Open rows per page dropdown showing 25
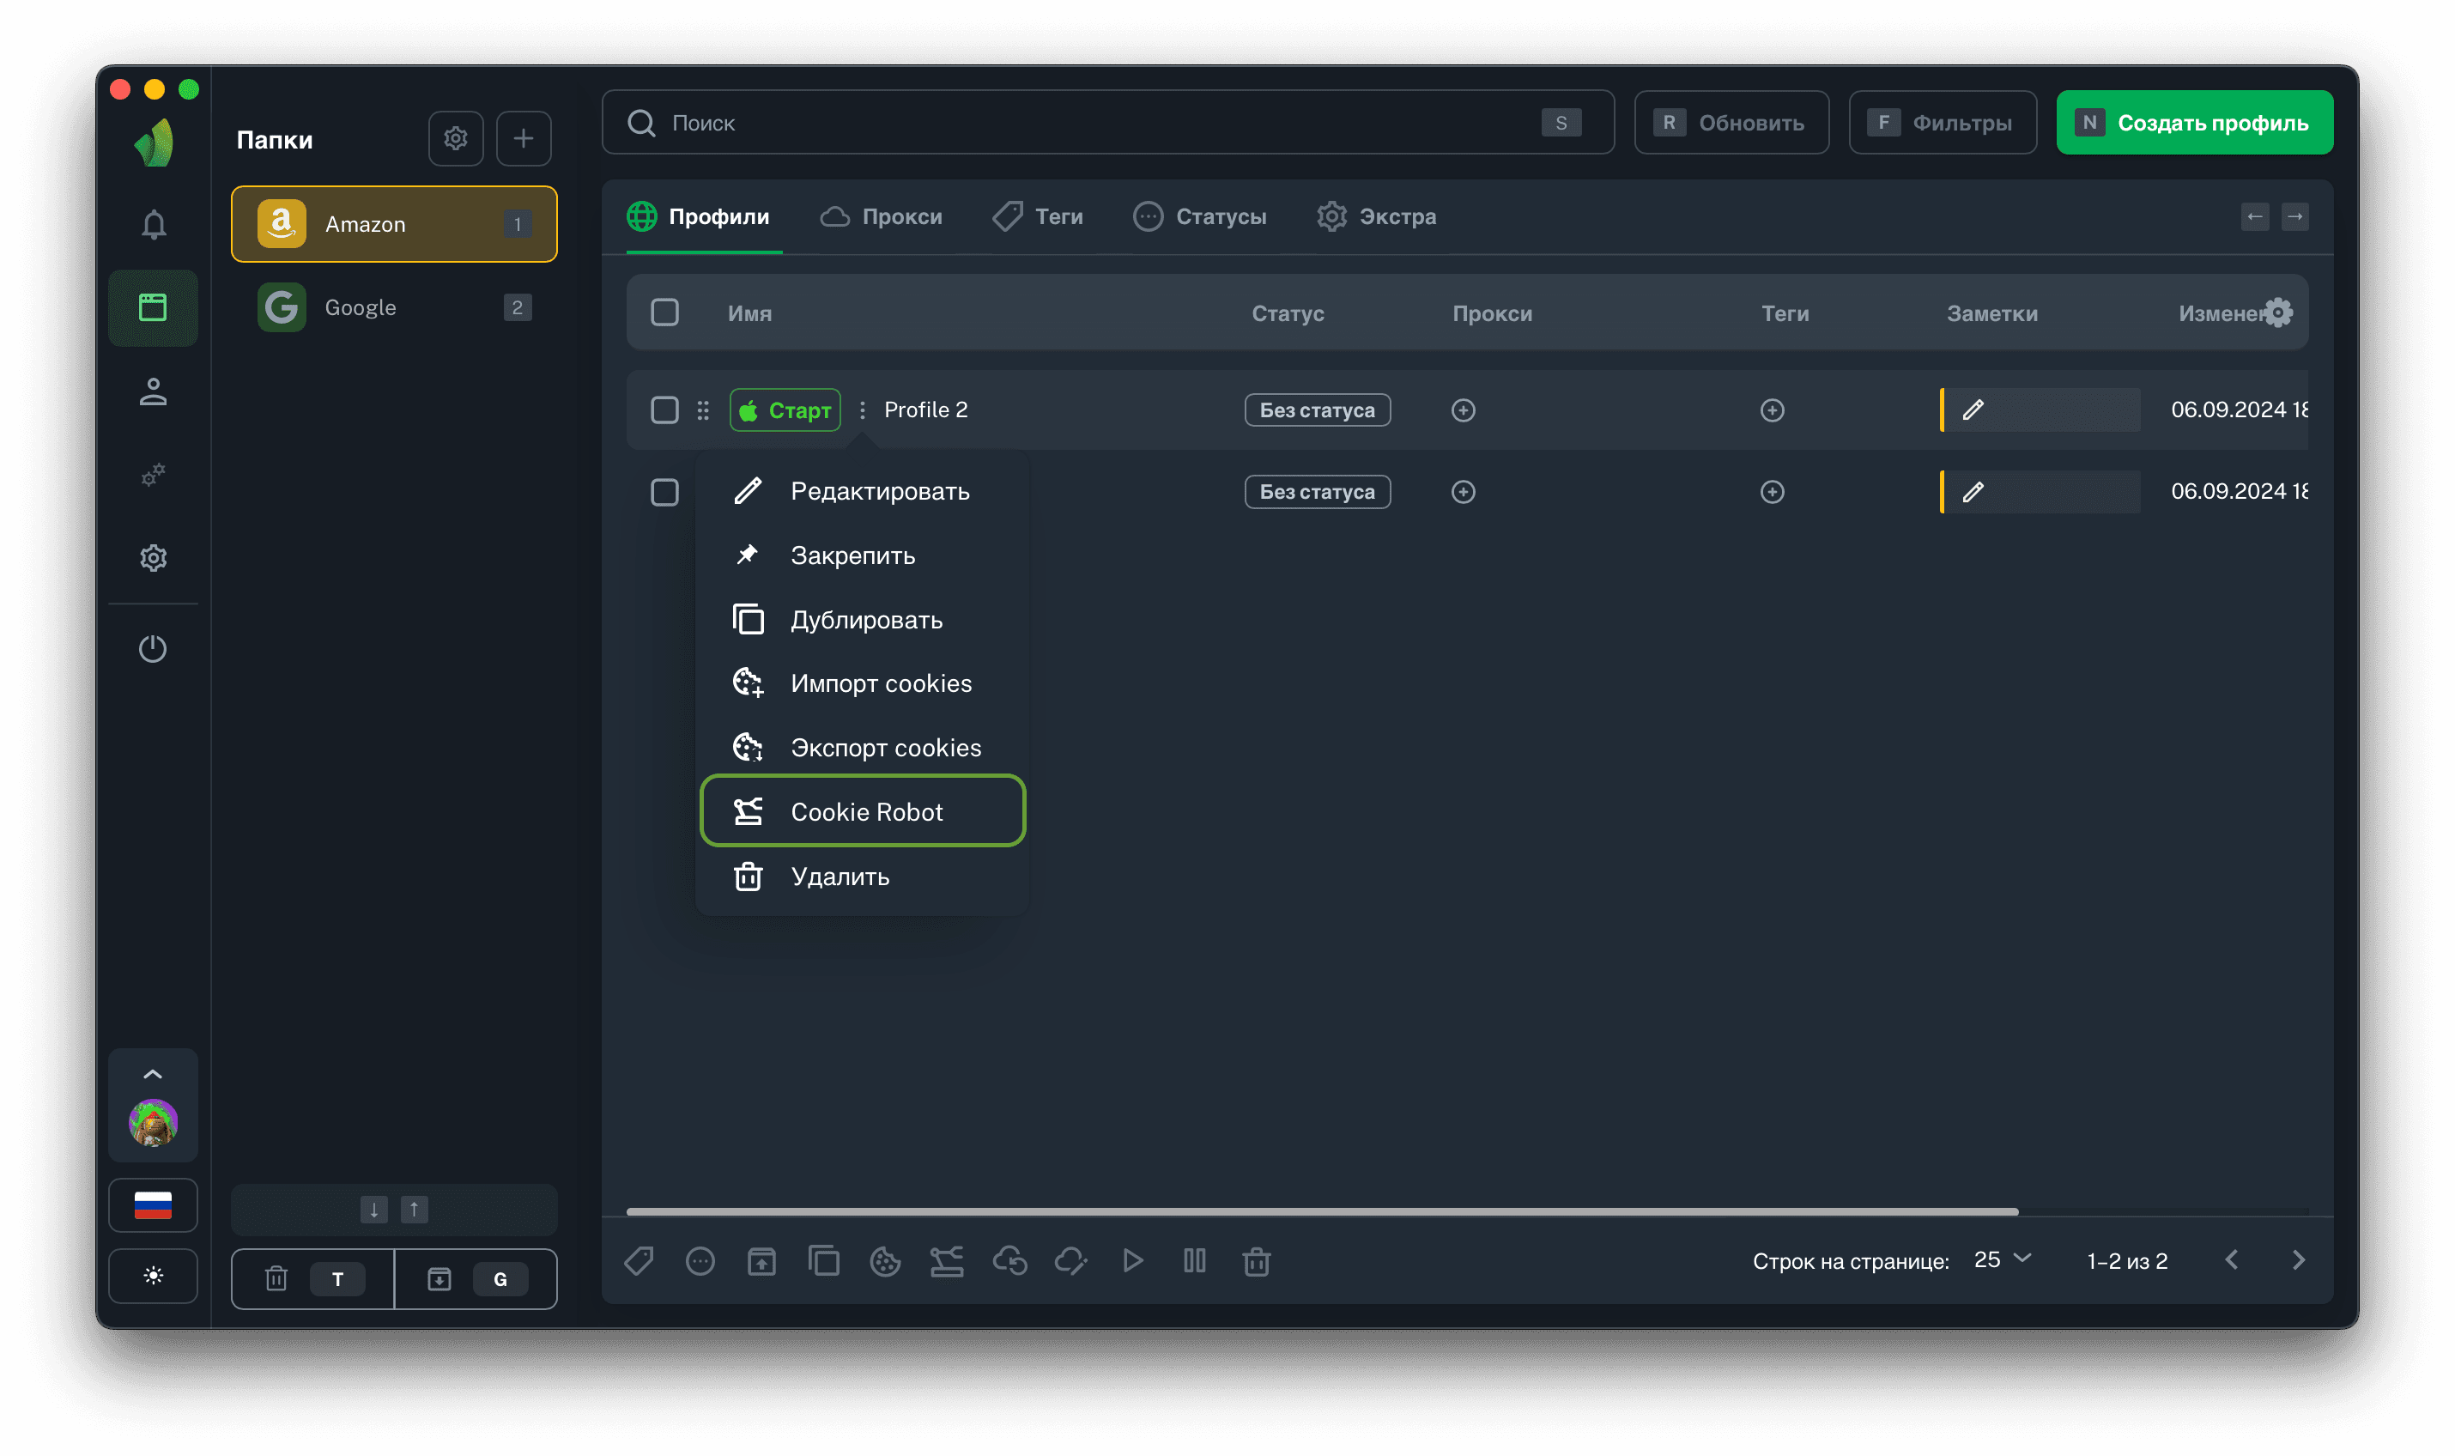Screen dimensions: 2455x1456 [x=2001, y=1259]
